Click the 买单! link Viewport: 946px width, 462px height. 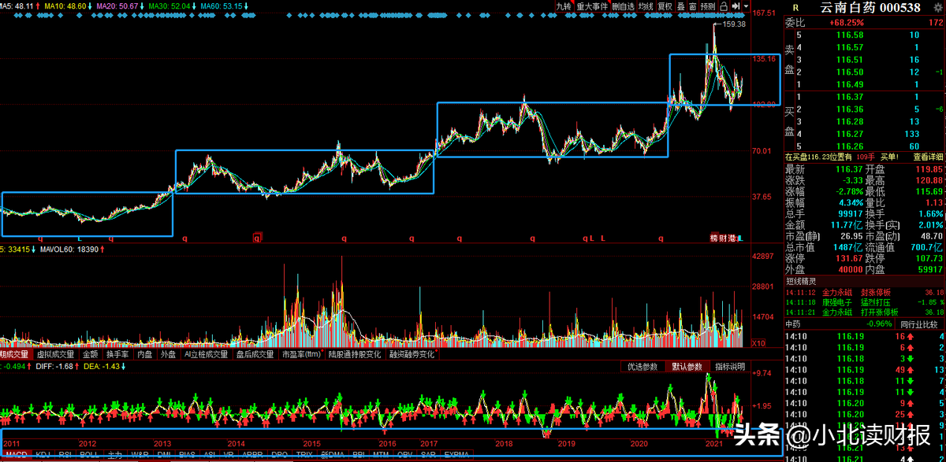[x=889, y=157]
